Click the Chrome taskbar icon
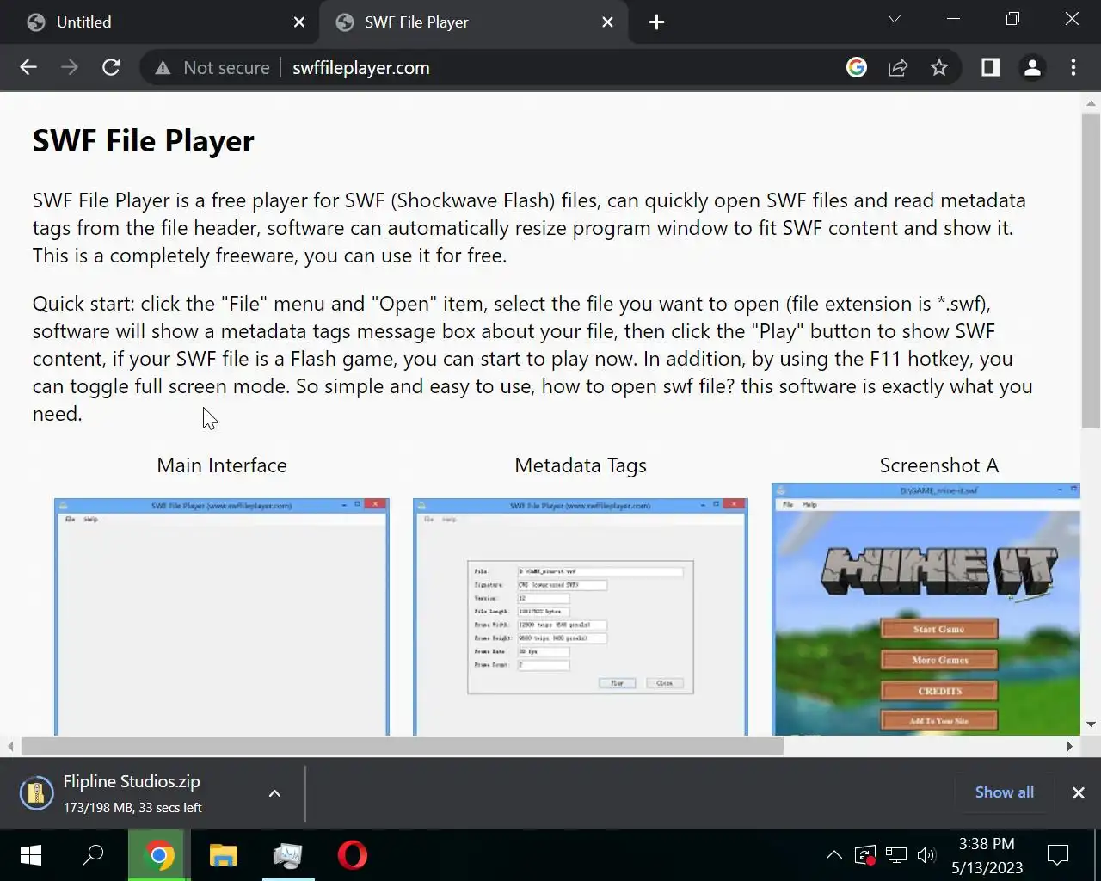Screen dimensions: 1101x881 coord(158,855)
